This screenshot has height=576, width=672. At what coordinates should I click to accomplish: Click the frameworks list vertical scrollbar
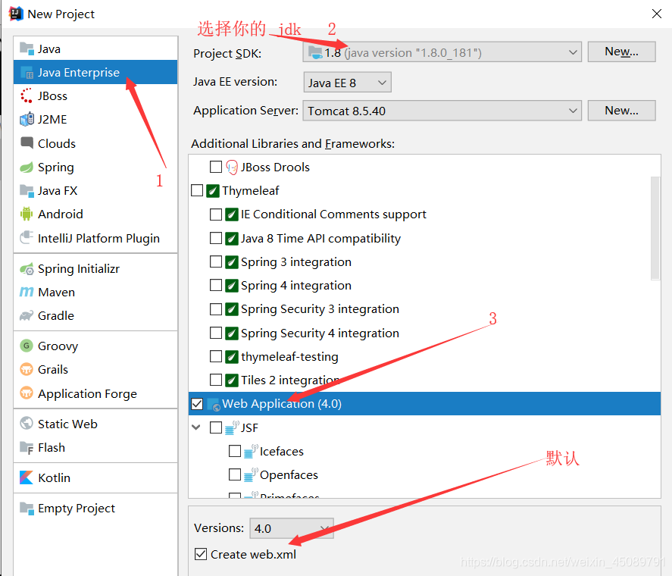pyautogui.click(x=655, y=227)
